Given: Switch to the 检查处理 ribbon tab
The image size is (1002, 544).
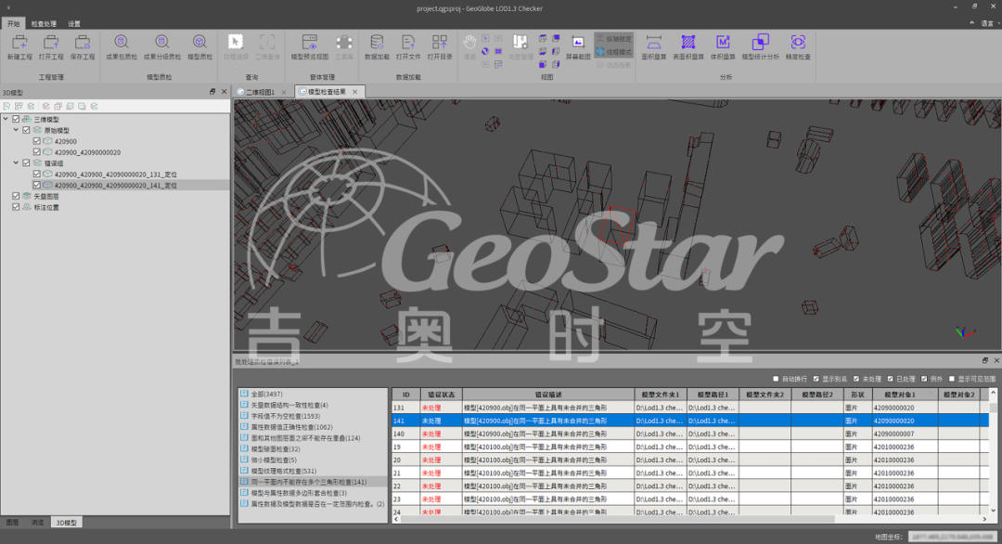Looking at the screenshot, I should [x=44, y=23].
